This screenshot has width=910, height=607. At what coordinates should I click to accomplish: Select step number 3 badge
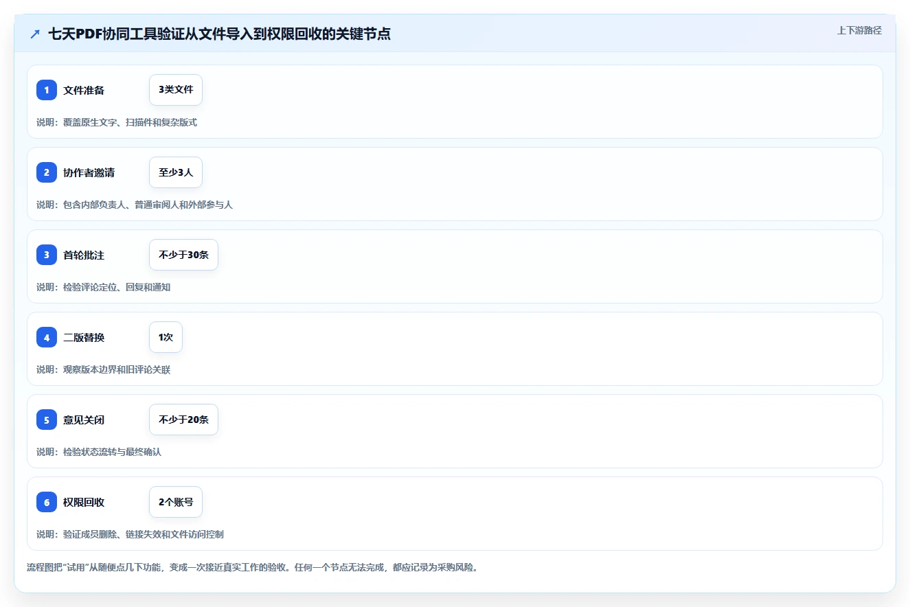(47, 255)
